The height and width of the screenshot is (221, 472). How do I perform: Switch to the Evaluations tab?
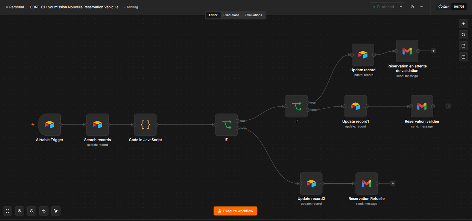tap(254, 15)
